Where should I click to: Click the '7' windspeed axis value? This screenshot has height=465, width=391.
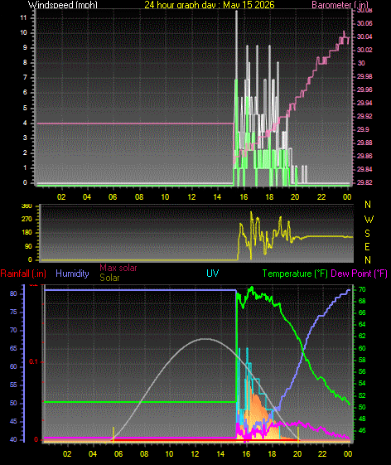click(25, 78)
